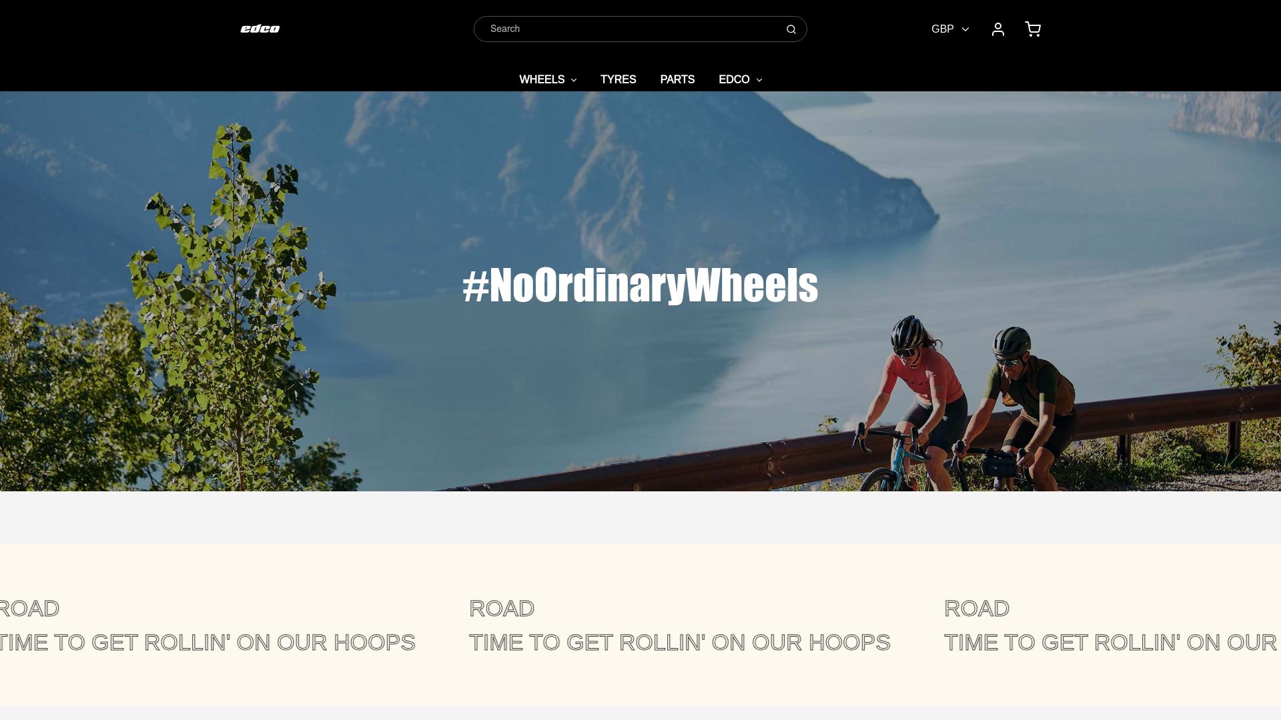Click the #NoOrdinaryWheels hero heading
The width and height of the screenshot is (1281, 720).
[640, 285]
